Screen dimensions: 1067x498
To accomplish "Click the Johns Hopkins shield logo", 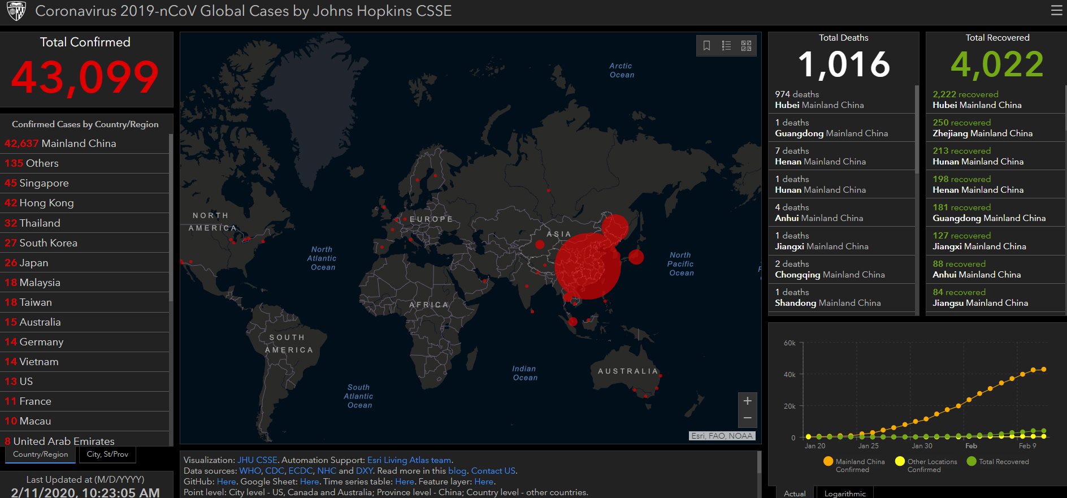I will [x=16, y=11].
